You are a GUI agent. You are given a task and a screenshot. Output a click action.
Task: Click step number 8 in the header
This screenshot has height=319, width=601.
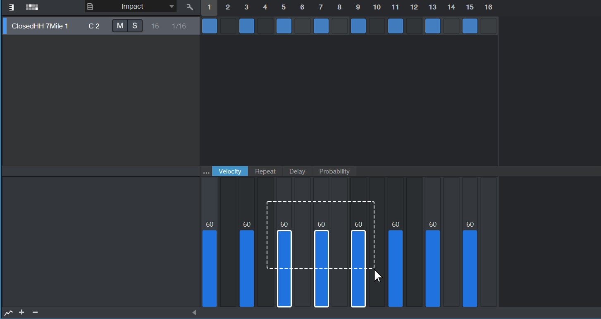[x=339, y=7]
